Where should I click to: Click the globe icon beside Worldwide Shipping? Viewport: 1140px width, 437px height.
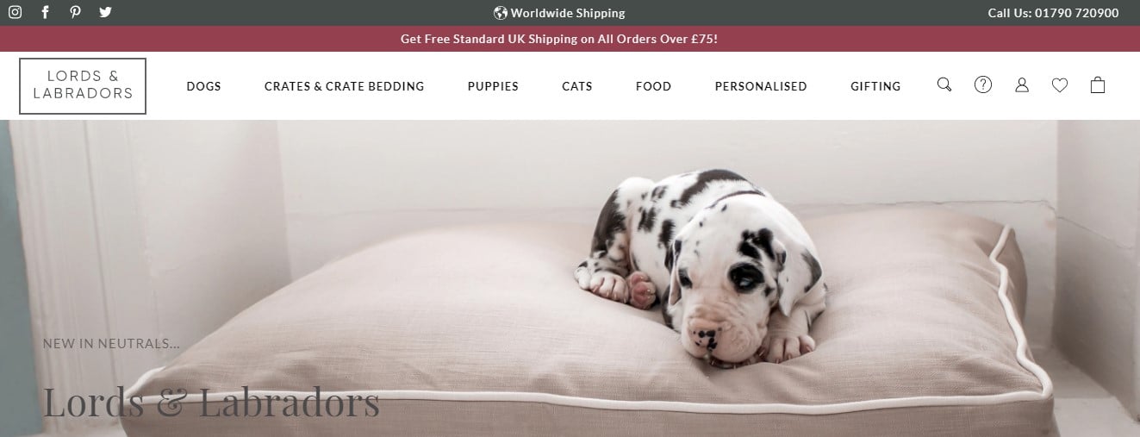click(501, 13)
